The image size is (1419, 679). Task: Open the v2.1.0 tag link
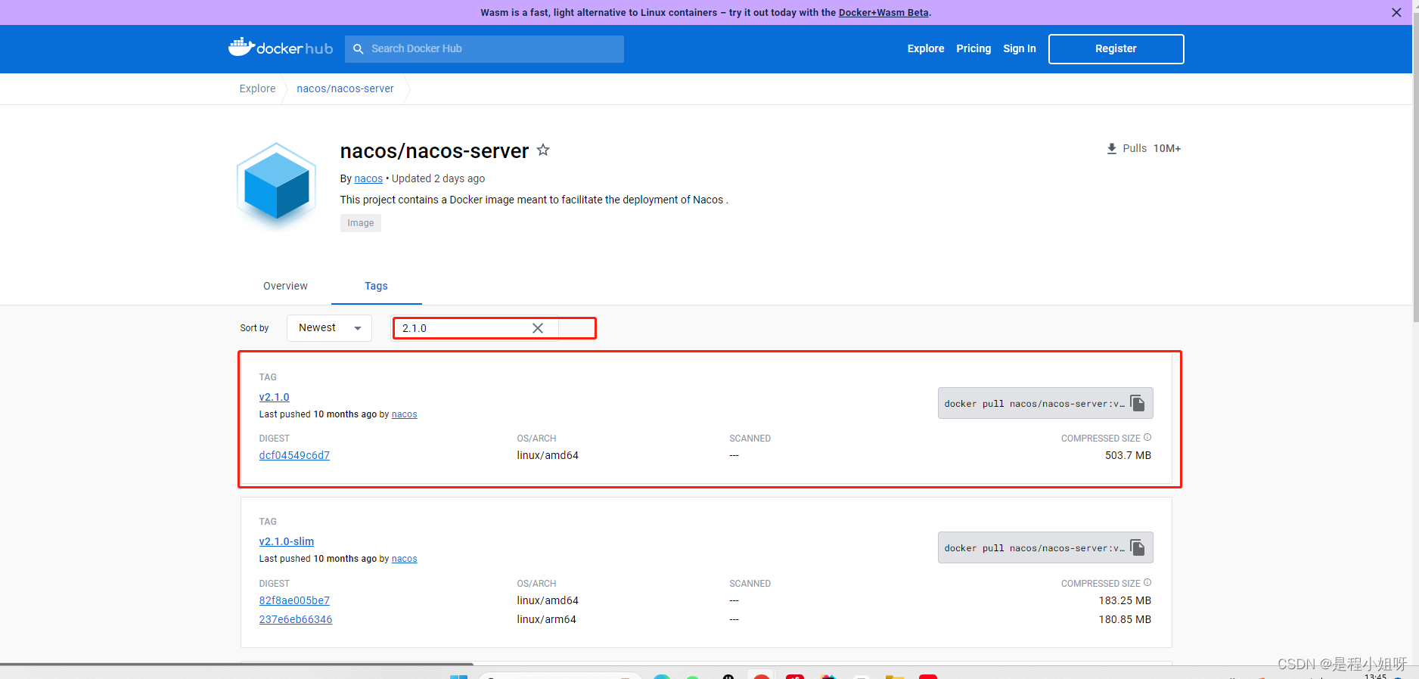coord(274,397)
